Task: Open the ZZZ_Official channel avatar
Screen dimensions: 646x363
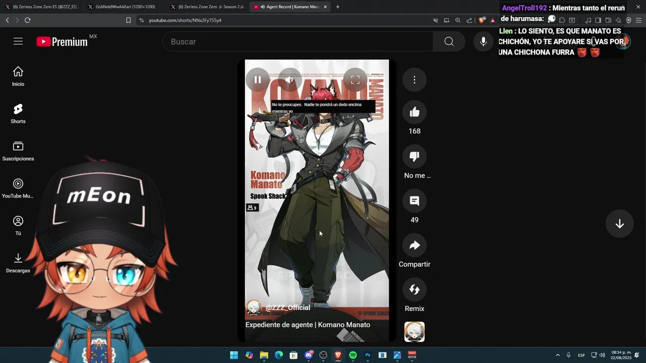Action: [253, 308]
